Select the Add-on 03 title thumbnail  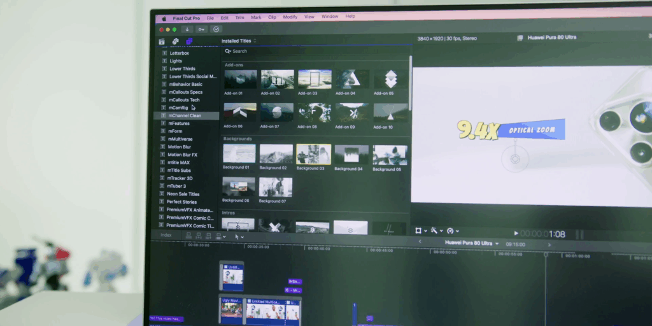(315, 79)
